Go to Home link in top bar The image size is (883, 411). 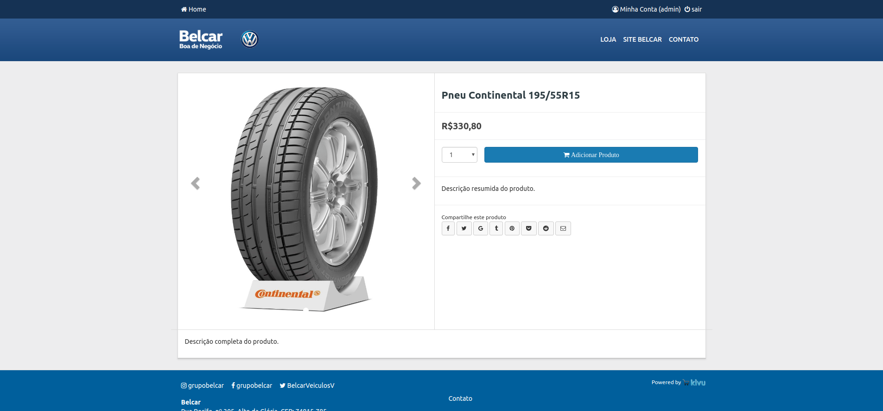coord(194,9)
